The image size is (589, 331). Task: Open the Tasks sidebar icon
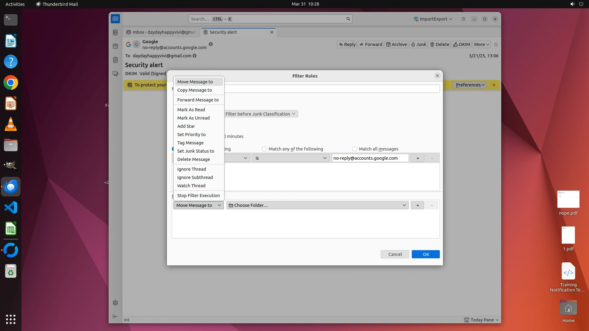tap(115, 60)
